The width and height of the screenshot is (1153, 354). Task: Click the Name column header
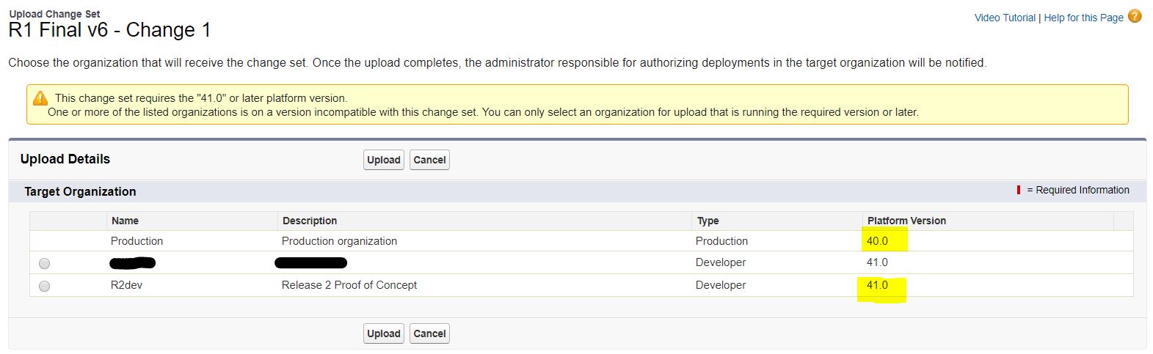pos(125,221)
